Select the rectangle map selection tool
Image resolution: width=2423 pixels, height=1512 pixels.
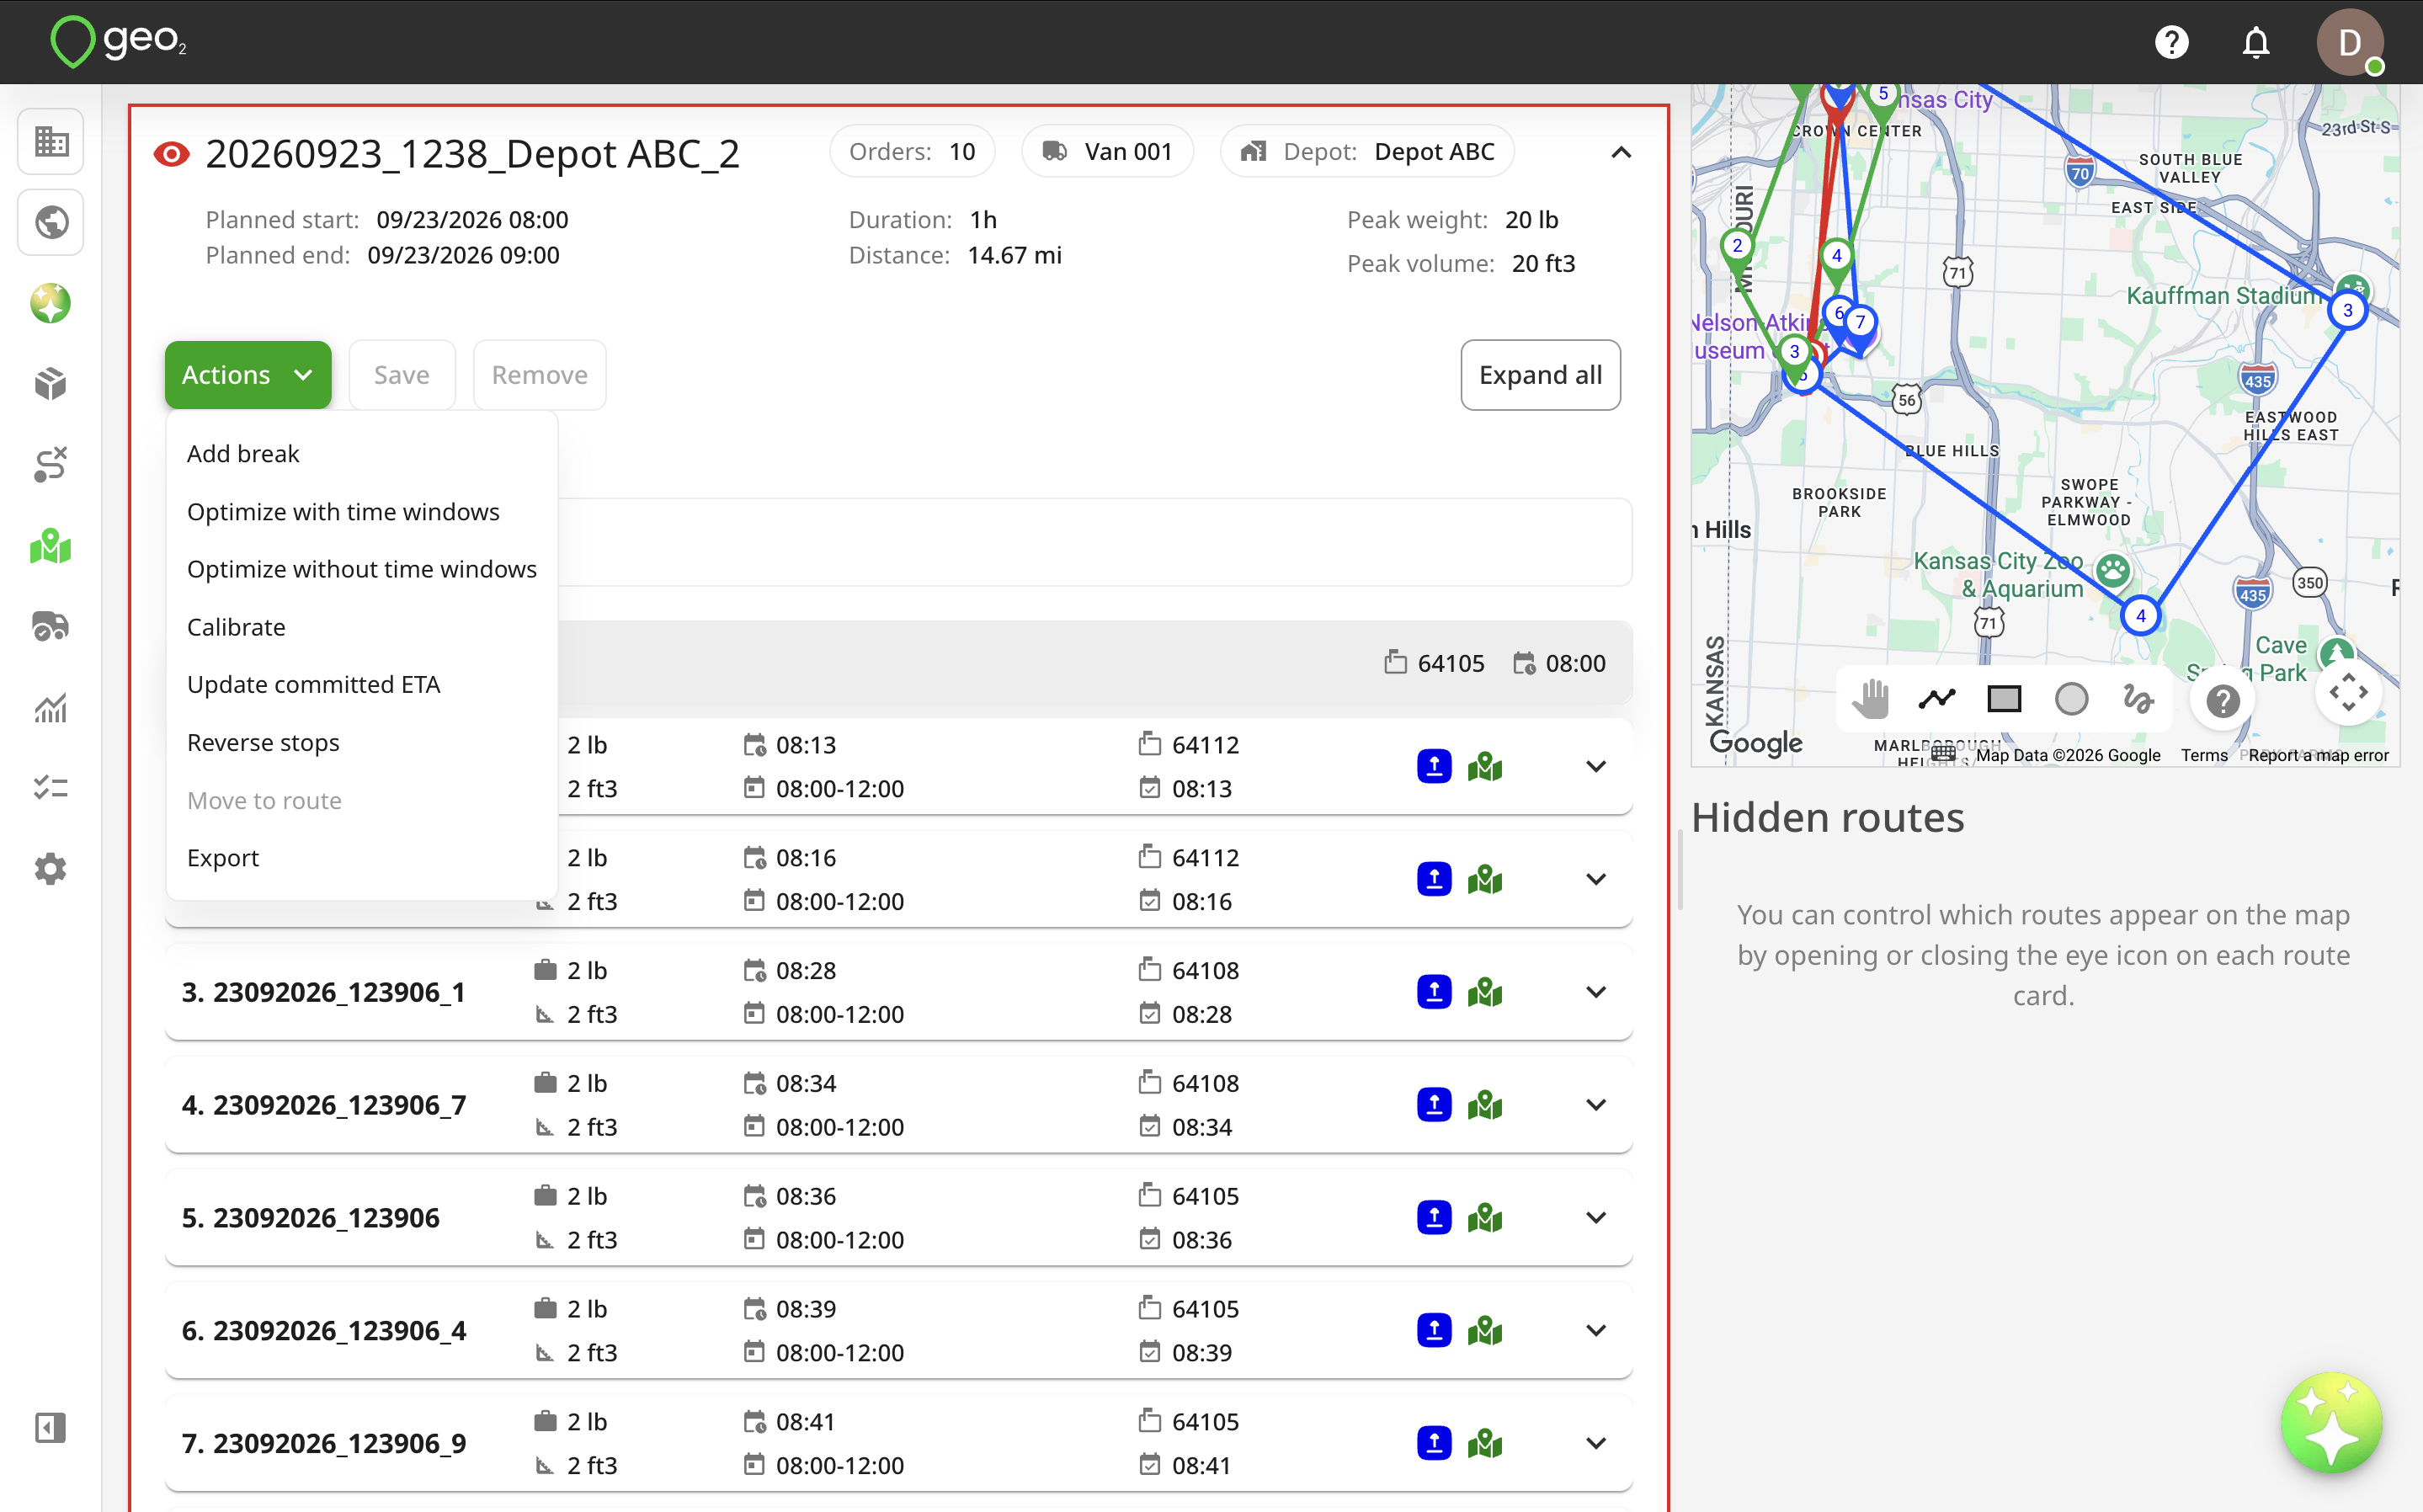[x=2004, y=699]
